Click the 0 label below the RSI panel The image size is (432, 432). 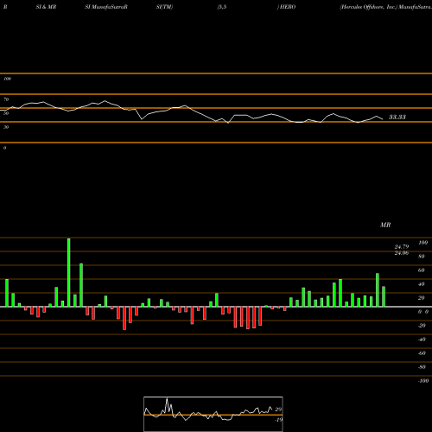[x=4, y=148]
